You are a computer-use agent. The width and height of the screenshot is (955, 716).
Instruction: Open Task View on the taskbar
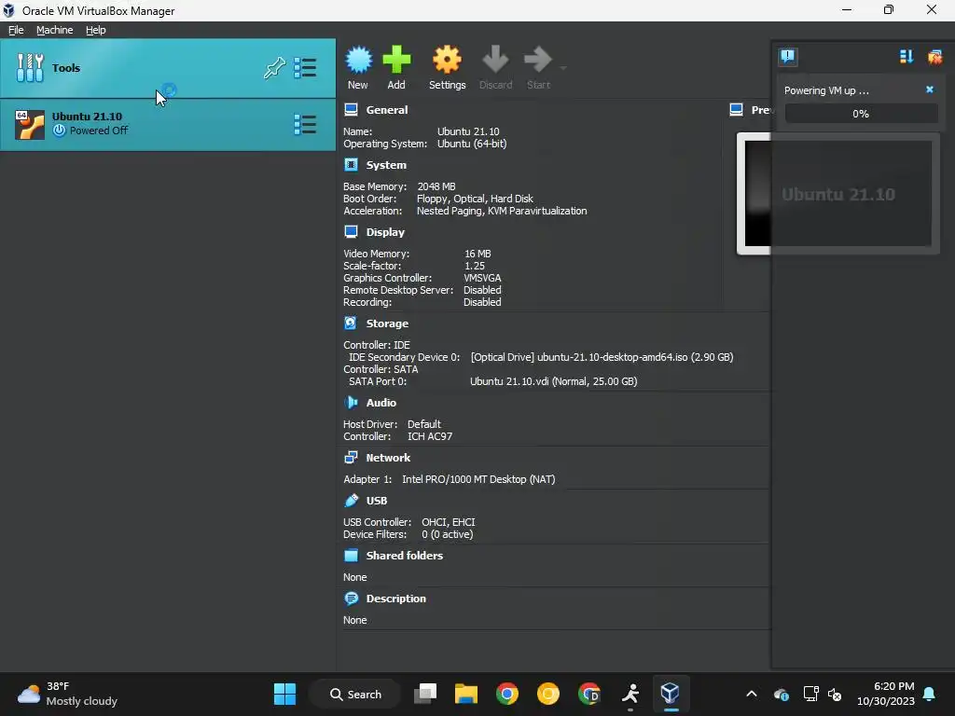425,694
